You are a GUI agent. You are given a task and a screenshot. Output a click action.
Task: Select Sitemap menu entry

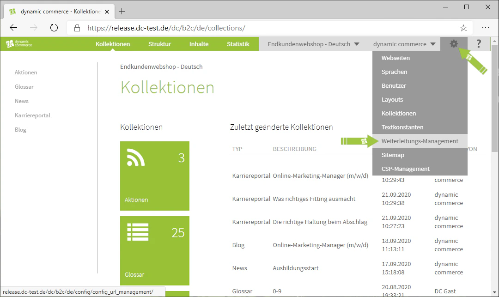pos(420,155)
